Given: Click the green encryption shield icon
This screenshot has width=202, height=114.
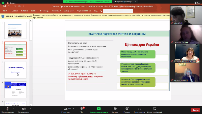Looking at the screenshot, I should 3,3.
